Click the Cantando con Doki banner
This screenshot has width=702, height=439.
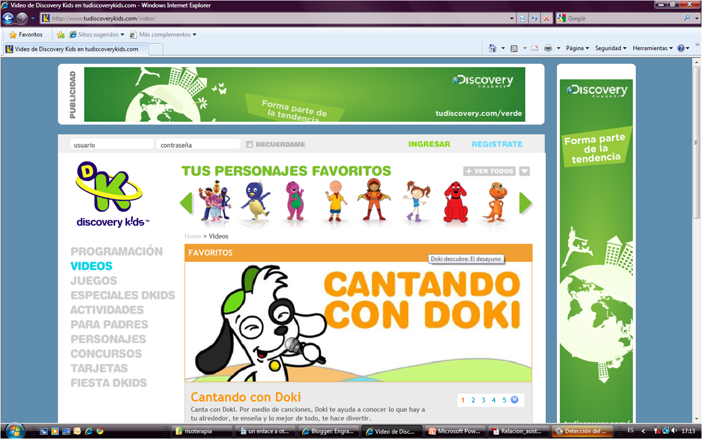tap(358, 322)
